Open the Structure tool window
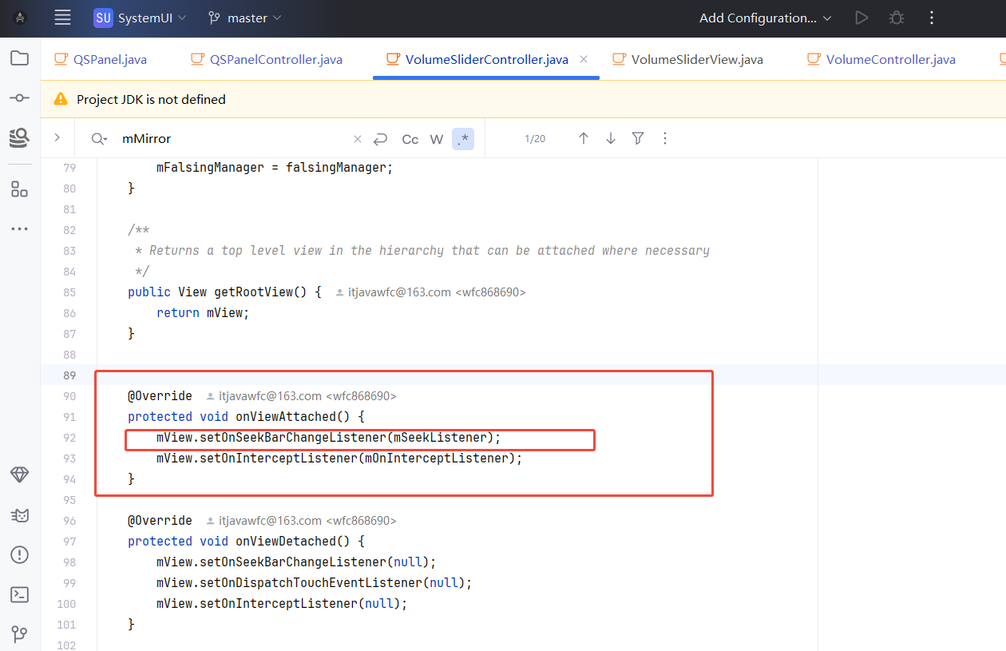This screenshot has height=651, width=1006. 19,189
